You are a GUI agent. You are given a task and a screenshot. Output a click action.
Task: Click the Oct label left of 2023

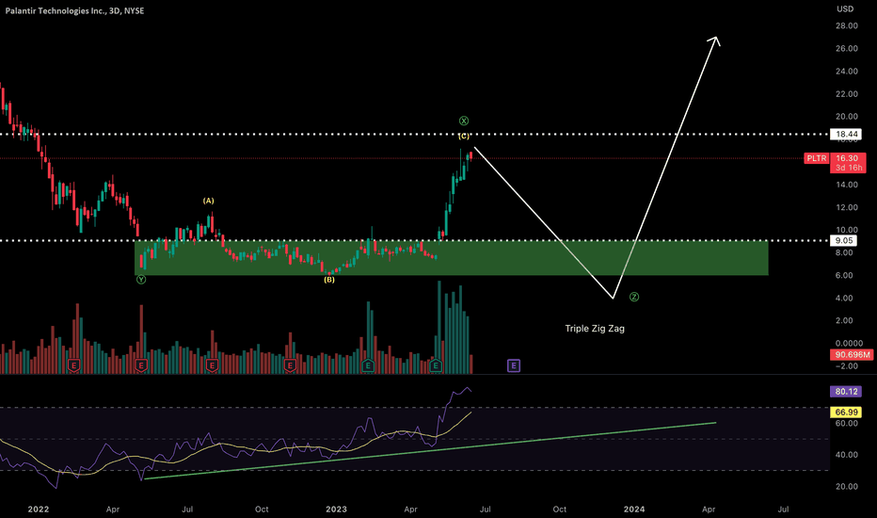click(262, 509)
